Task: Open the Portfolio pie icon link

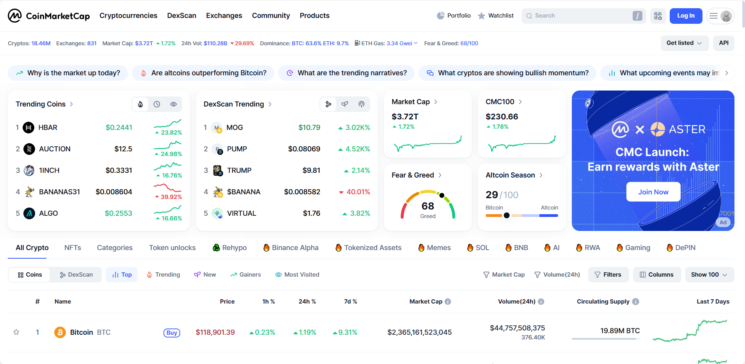Action: pyautogui.click(x=454, y=16)
